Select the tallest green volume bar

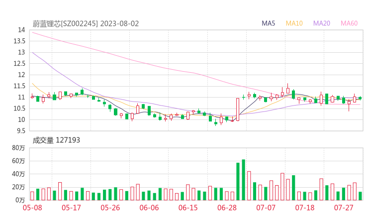(243, 180)
